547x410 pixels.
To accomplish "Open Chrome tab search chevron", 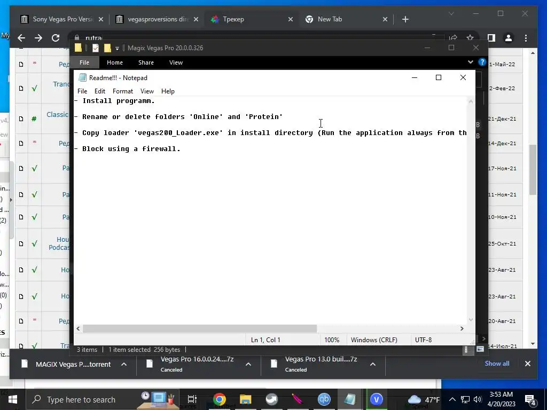I will (x=451, y=13).
